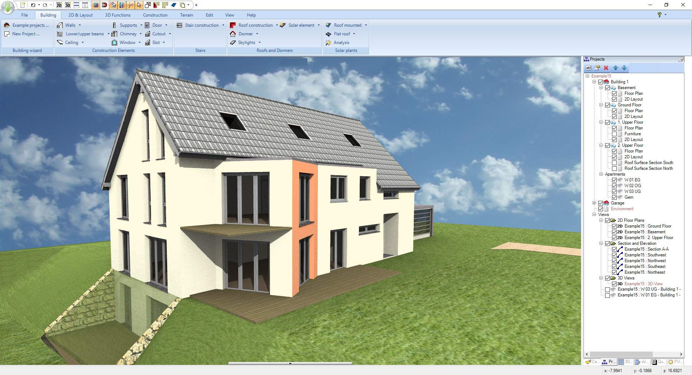Switch to the 3D Functions tab
This screenshot has height=375, width=692.
[117, 15]
